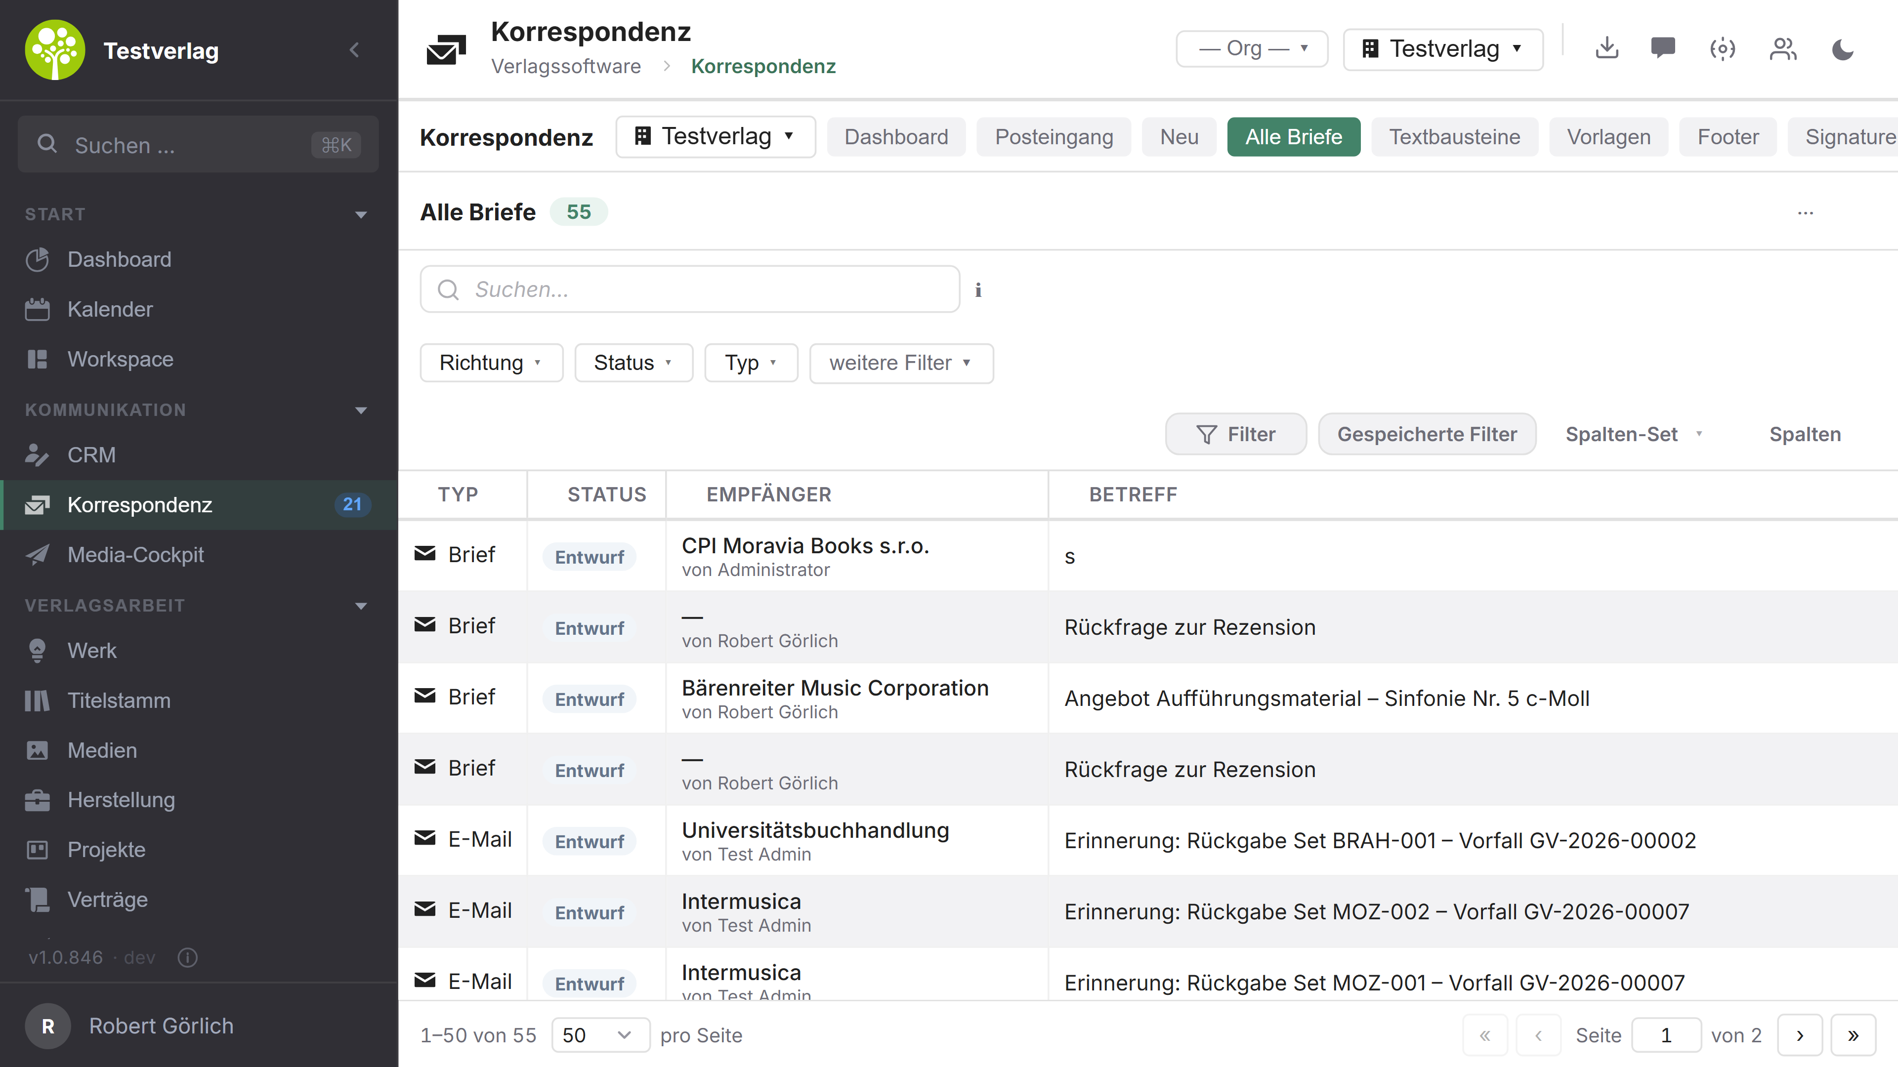Open the Typ filter dropdown

(x=751, y=363)
